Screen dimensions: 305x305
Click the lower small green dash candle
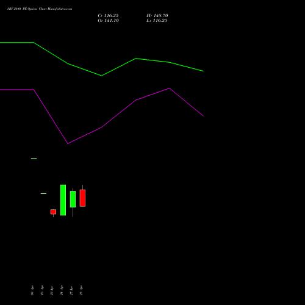coord(43,193)
